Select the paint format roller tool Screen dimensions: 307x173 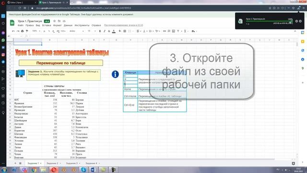[27, 31]
